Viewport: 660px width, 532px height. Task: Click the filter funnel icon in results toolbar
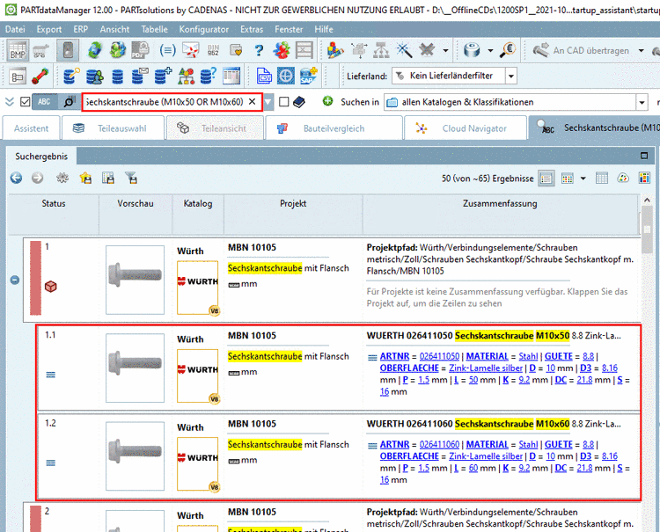pos(131,178)
